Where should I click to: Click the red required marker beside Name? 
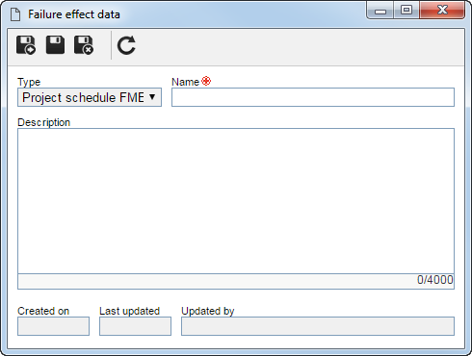pos(206,81)
